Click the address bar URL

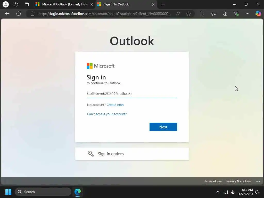105,14
